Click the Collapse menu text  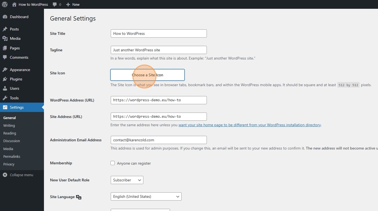(x=22, y=175)
